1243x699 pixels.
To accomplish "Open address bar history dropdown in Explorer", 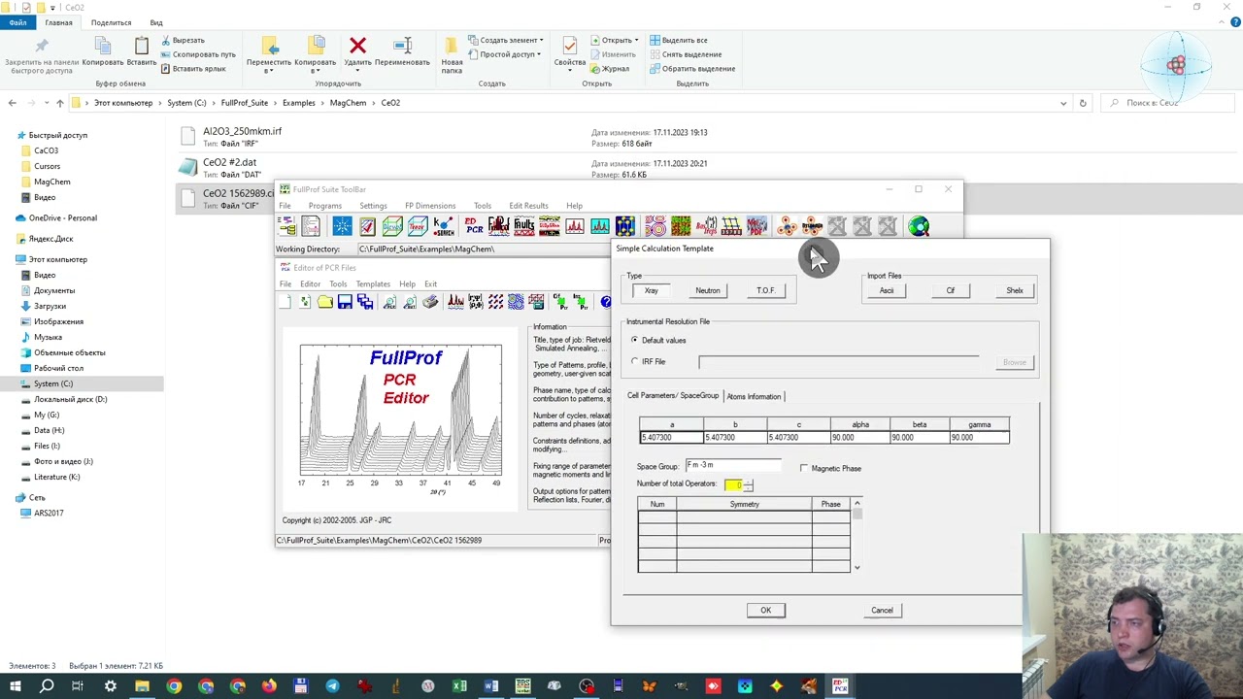I will (1063, 103).
